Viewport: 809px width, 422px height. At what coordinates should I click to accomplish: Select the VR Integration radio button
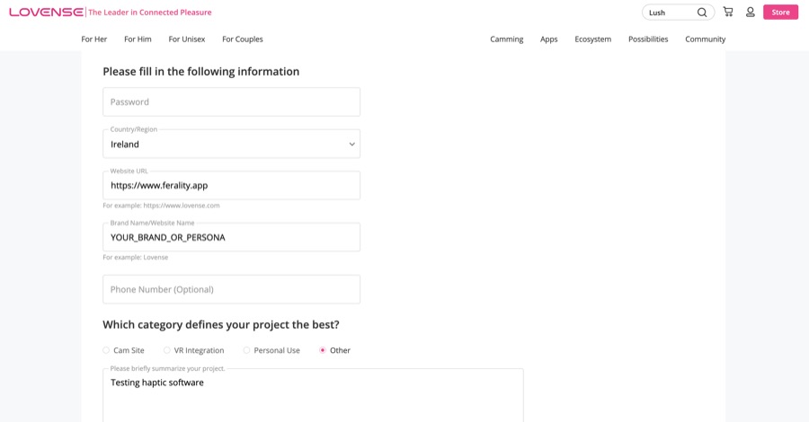tap(166, 350)
